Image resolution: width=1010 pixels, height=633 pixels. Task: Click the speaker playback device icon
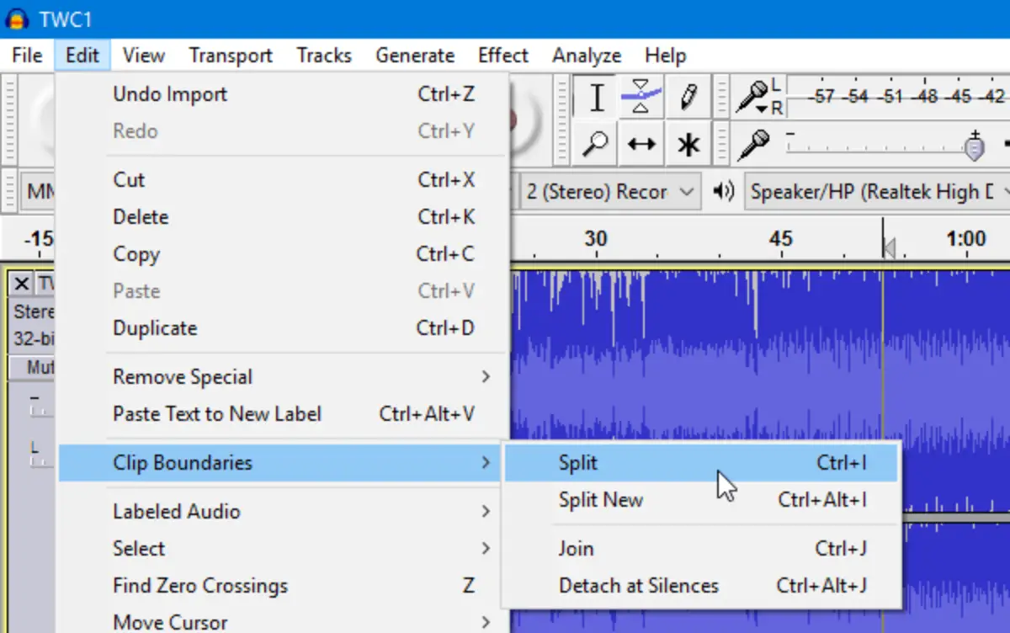[x=723, y=191]
